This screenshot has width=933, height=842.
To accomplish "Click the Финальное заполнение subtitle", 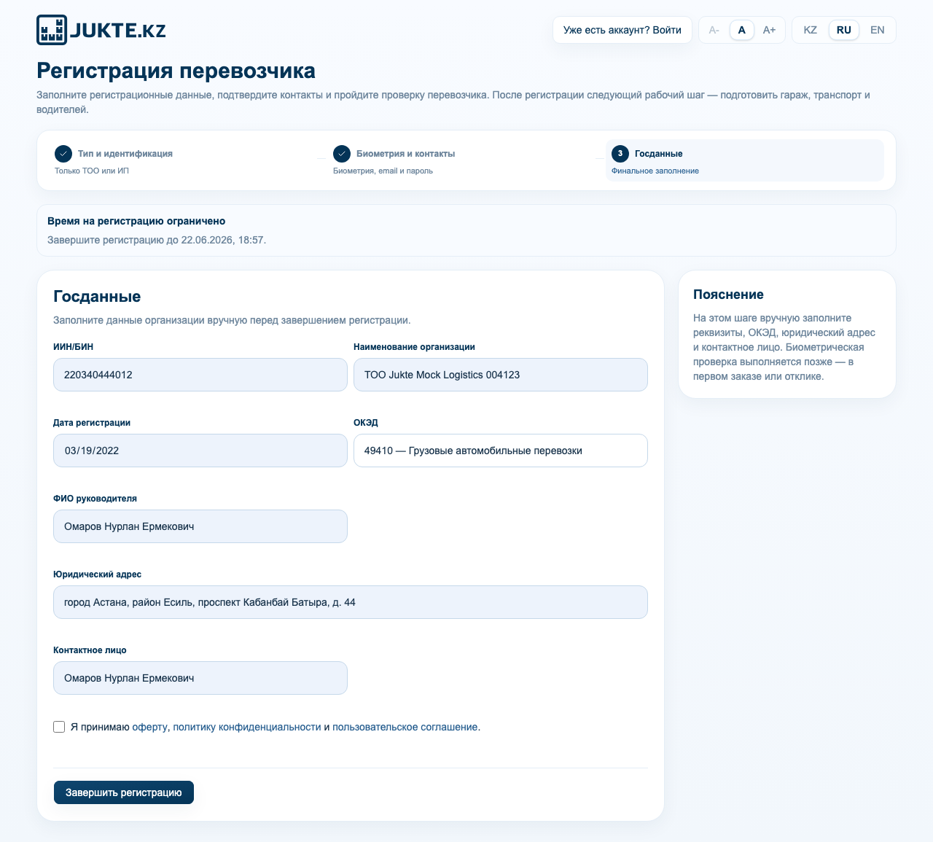I will tap(655, 171).
